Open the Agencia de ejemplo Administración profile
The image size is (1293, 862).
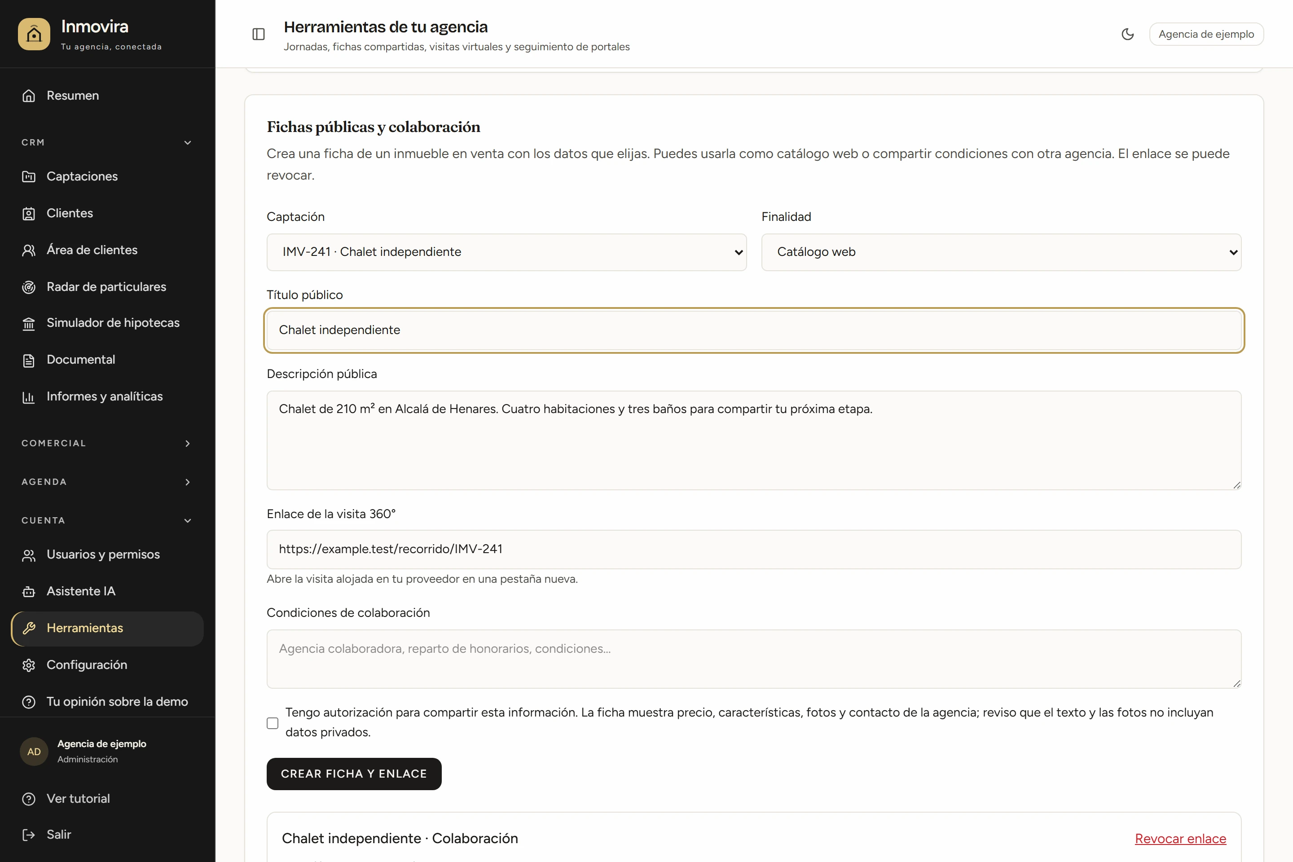(x=107, y=751)
